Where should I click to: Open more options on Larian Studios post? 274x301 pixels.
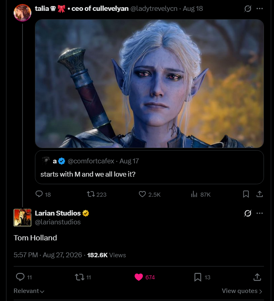click(260, 213)
